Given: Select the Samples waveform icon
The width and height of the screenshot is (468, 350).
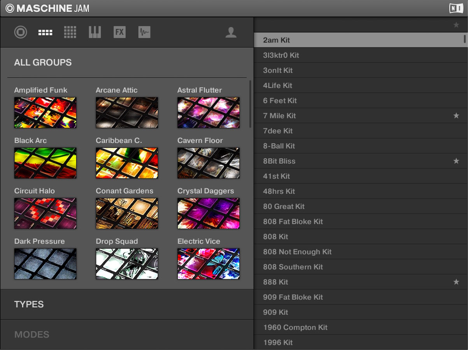Looking at the screenshot, I should [x=144, y=32].
